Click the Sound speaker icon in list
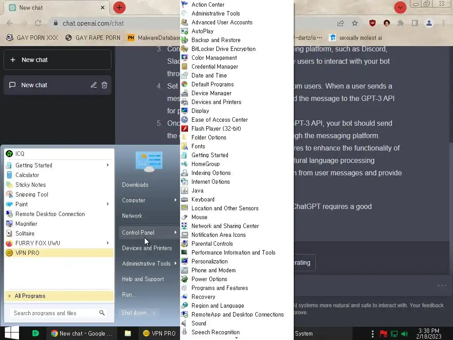The image size is (453, 340). tap(184, 323)
